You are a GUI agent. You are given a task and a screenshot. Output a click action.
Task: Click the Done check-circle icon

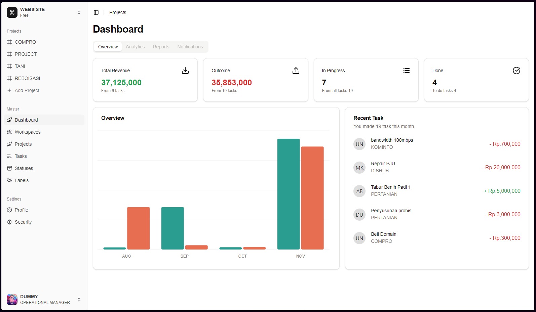(516, 71)
